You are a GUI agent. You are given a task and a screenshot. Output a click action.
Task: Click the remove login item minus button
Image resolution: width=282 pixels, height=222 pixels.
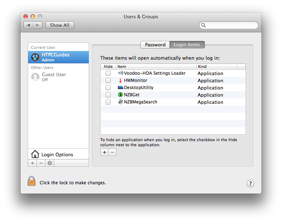pos(113,152)
